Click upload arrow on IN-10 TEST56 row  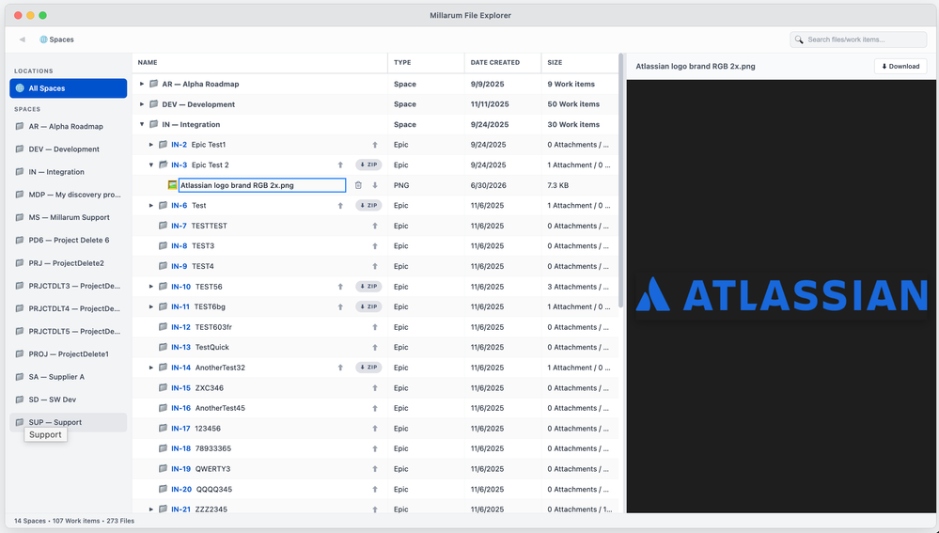(340, 287)
